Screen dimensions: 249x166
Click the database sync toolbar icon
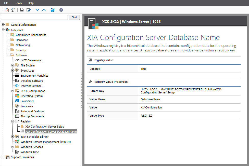pos(52,10)
